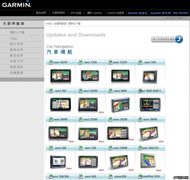Click the download icon beside nüvi 1350
This screenshot has height=180, width=190.
pyautogui.click(x=80, y=62)
